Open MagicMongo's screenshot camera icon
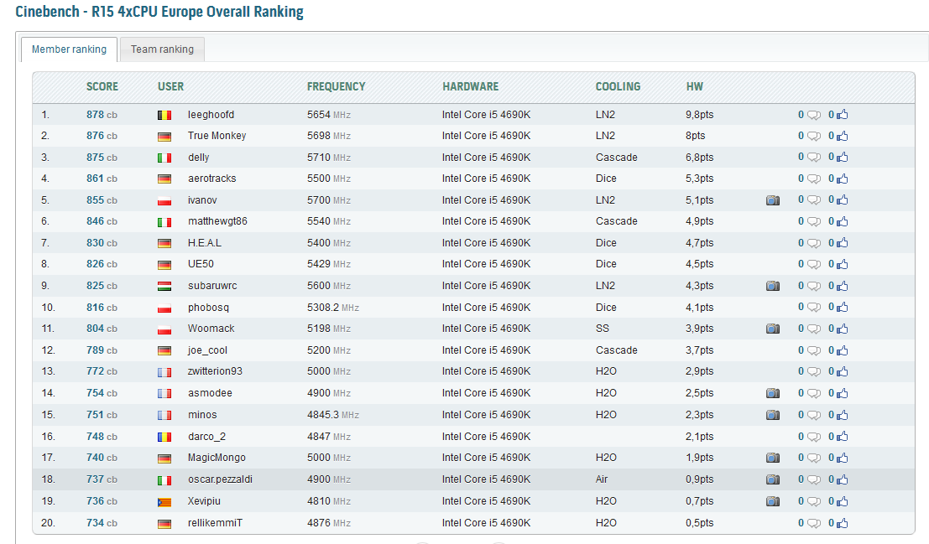The image size is (929, 544). [773, 458]
